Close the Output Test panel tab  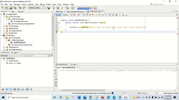pos(77,67)
